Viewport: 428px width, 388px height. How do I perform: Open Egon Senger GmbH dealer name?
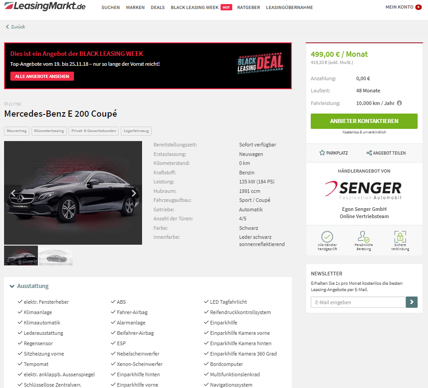pos(364,209)
